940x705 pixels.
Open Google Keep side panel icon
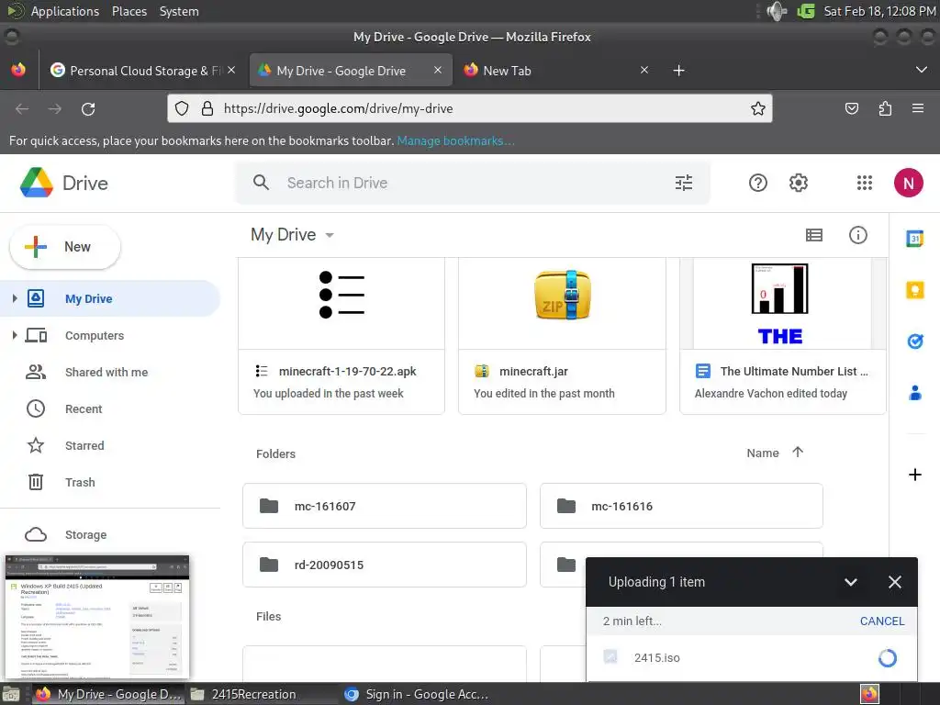tap(914, 290)
